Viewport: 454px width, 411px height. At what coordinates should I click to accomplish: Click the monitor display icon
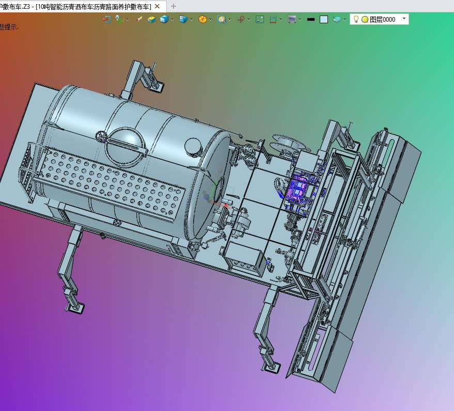point(292,19)
